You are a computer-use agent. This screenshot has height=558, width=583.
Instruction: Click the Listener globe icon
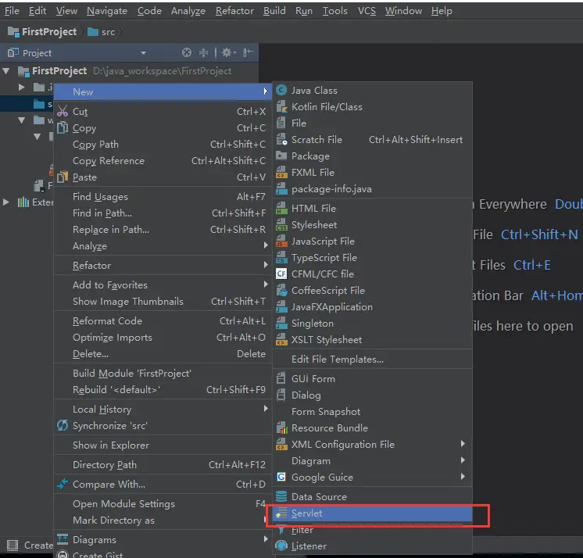tap(281, 545)
